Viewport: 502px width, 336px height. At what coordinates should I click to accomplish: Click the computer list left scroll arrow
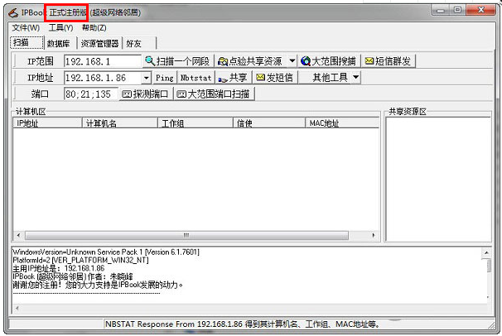(18, 235)
